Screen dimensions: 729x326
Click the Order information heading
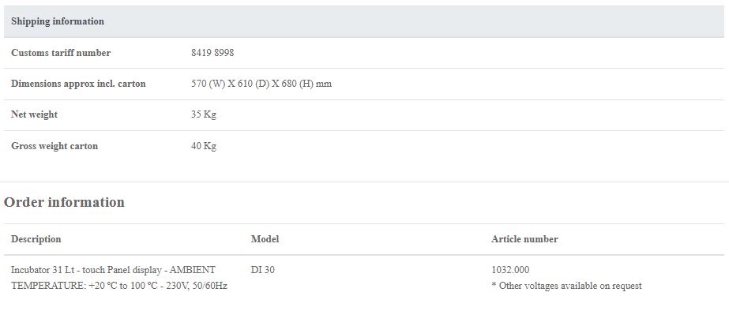click(64, 203)
